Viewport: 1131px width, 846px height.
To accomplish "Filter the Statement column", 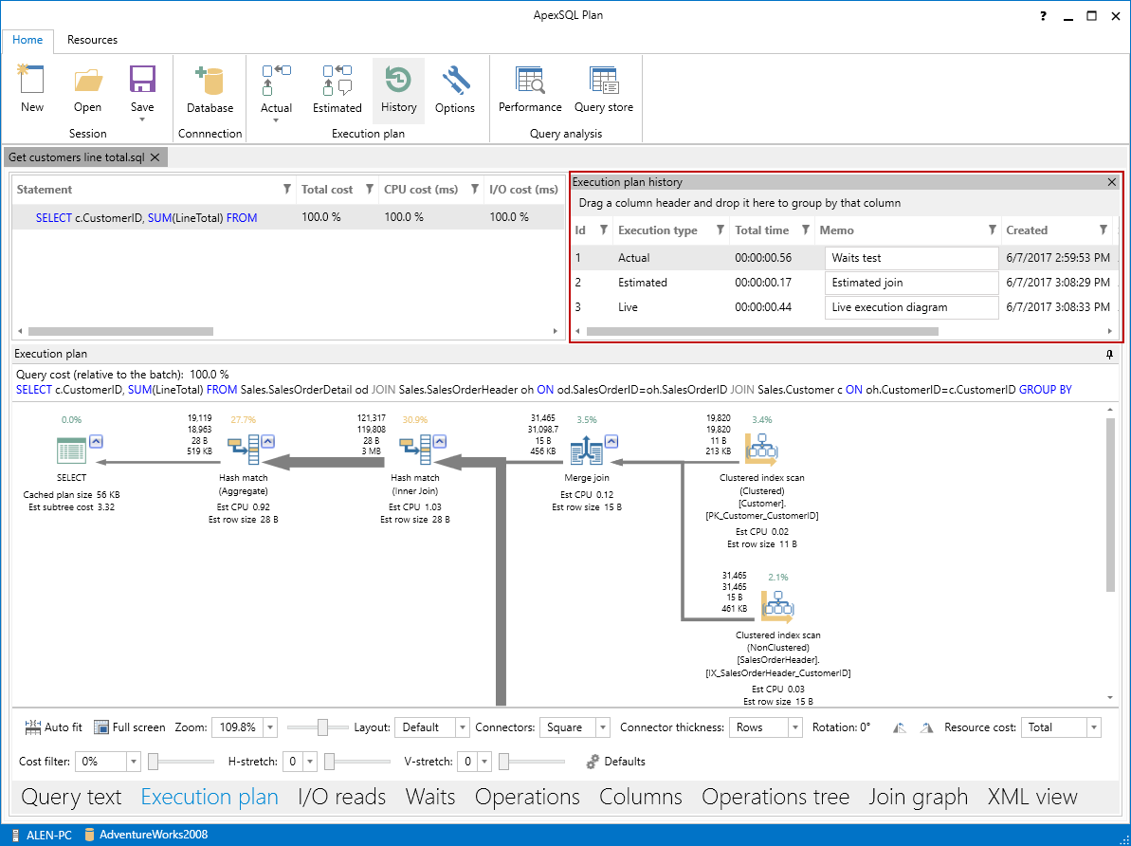I will pos(286,189).
